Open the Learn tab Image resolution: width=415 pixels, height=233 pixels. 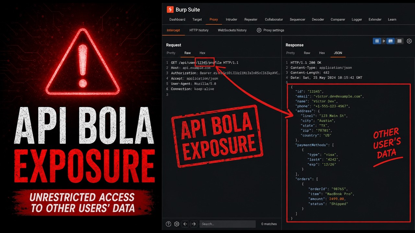(392, 19)
